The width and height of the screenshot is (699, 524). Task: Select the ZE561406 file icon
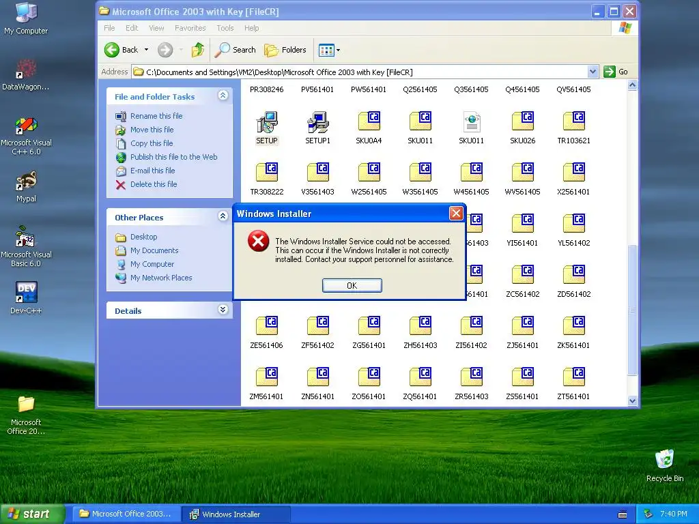pos(267,327)
